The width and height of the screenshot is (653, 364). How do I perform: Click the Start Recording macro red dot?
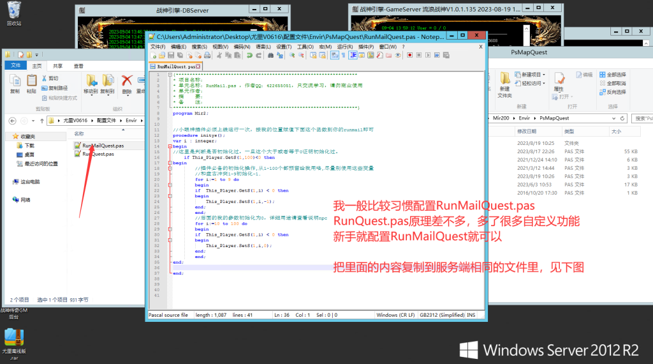(x=410, y=55)
